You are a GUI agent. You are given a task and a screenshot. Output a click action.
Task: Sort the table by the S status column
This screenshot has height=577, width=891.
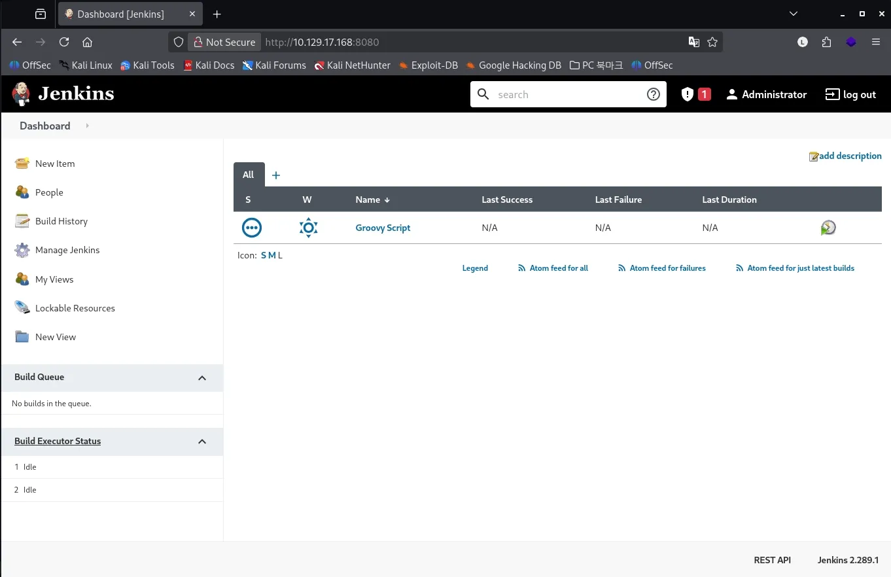click(x=248, y=200)
